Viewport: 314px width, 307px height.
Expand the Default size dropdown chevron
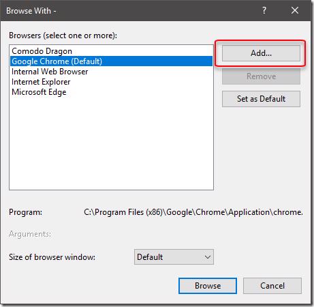pos(207,257)
